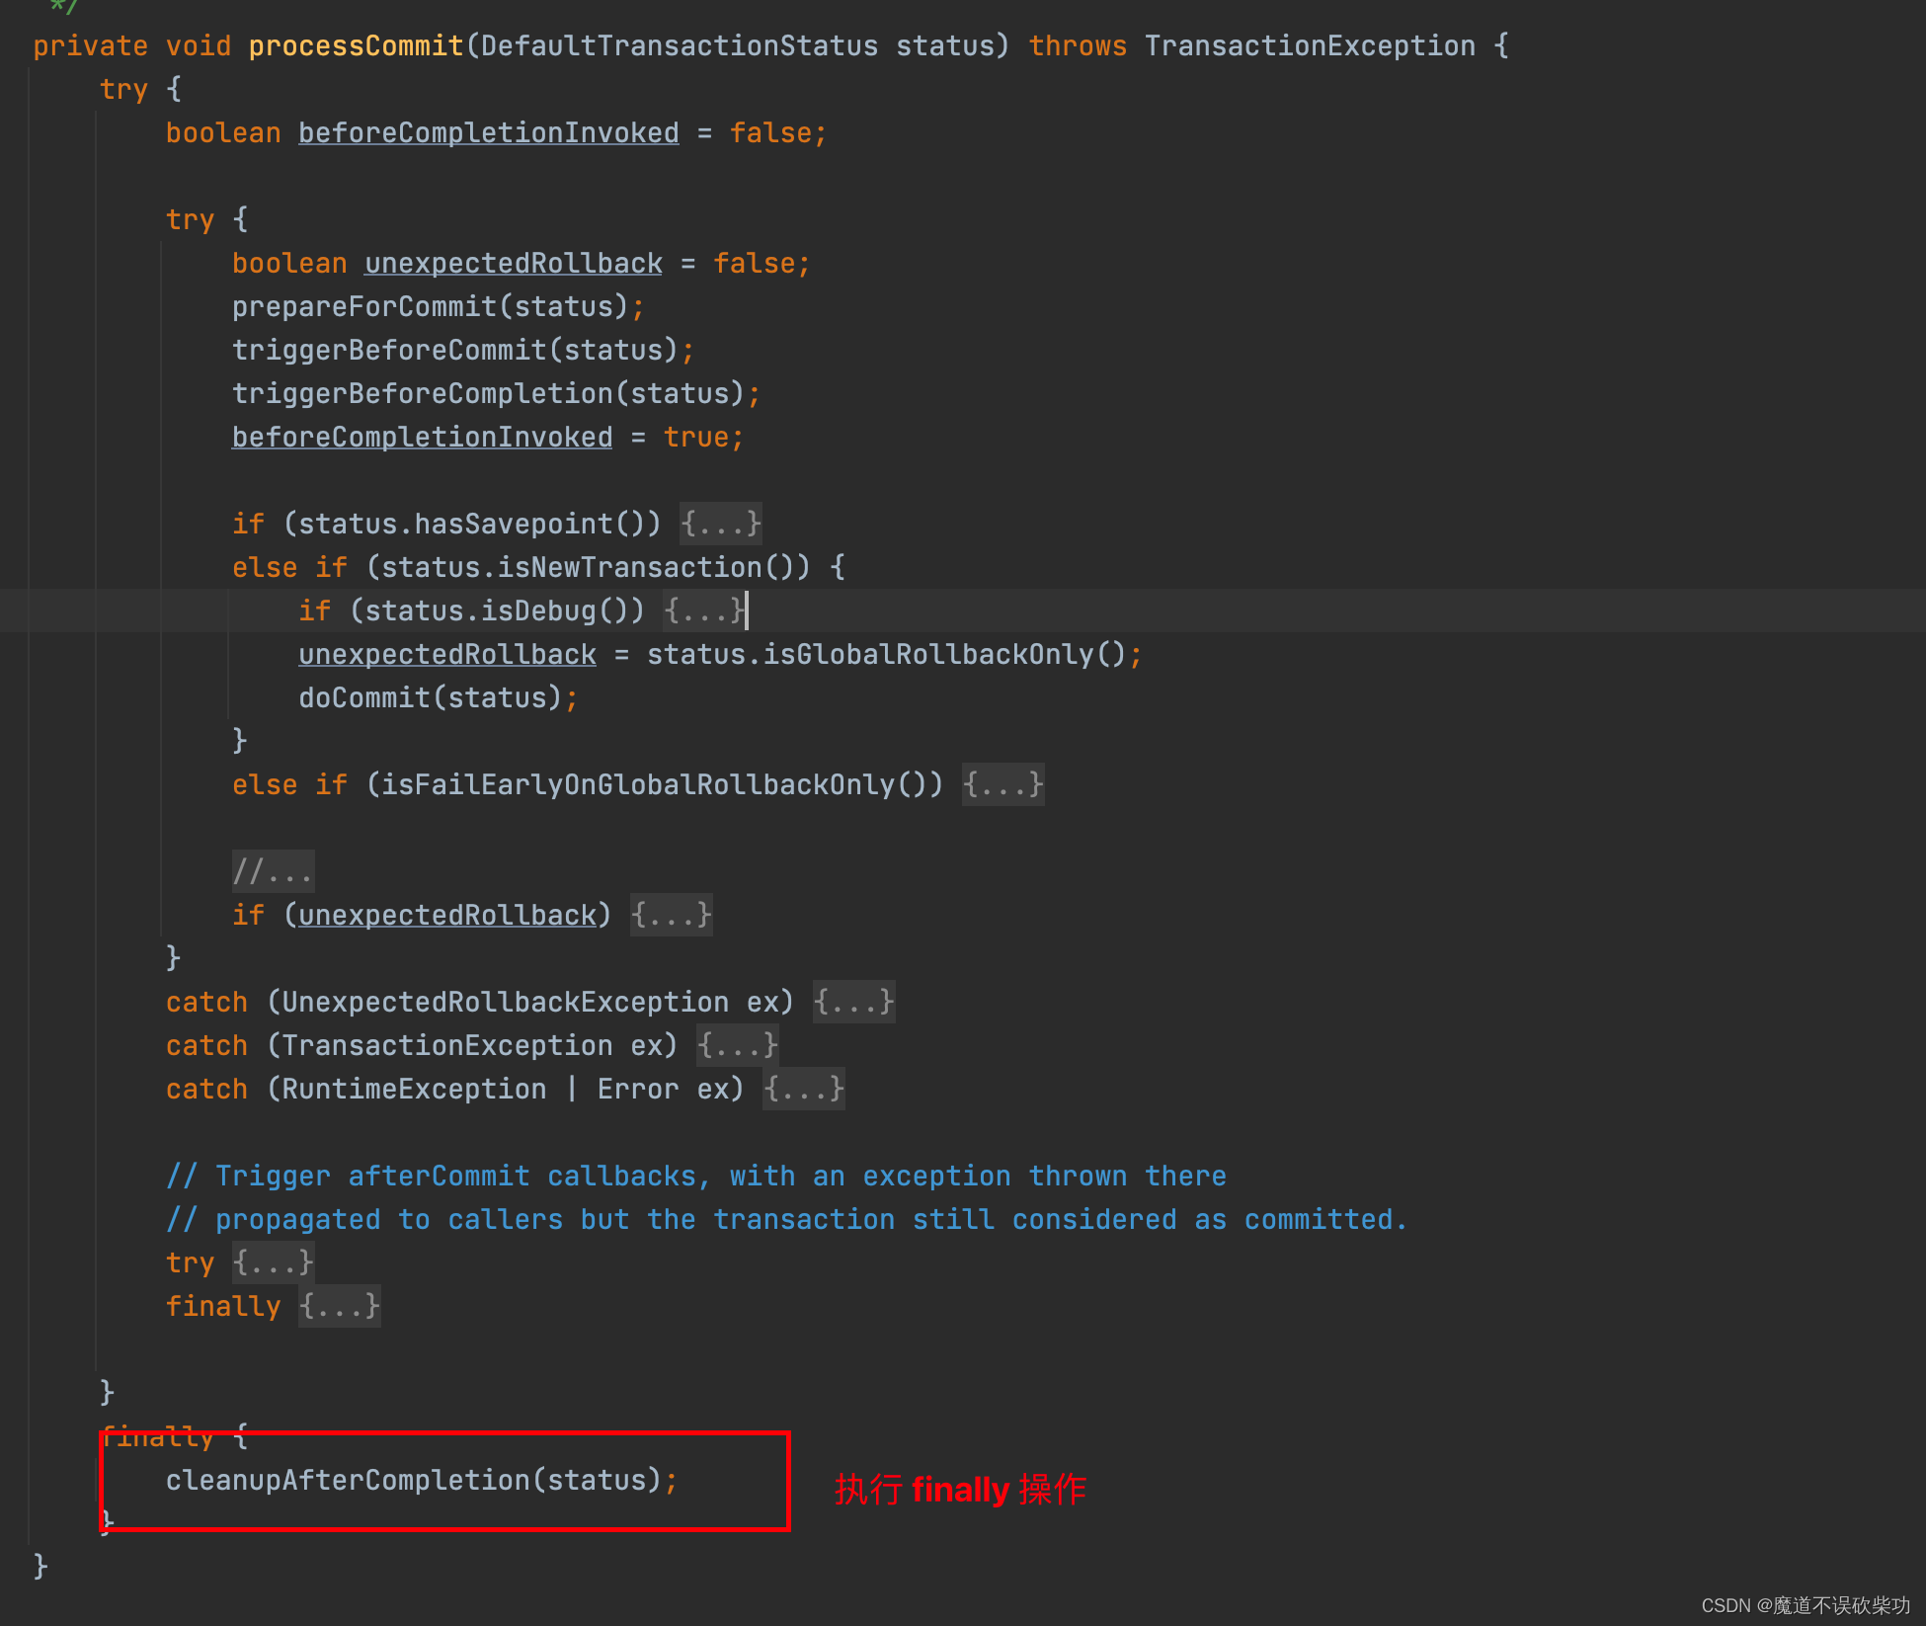Expand folded block after if (unexpectedRollback)
Screen dimensions: 1926x1626
point(671,915)
